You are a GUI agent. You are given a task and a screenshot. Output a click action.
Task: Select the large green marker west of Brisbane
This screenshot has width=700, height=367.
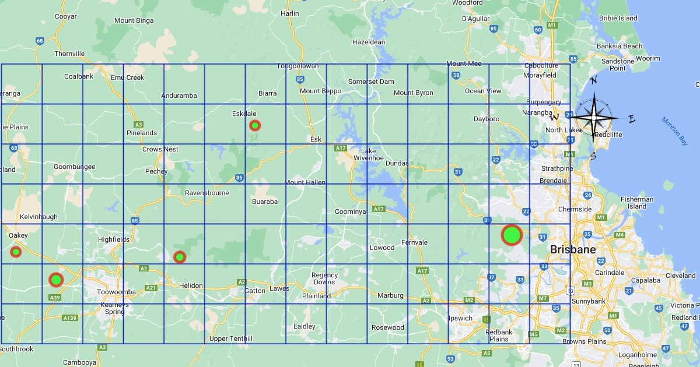512,235
